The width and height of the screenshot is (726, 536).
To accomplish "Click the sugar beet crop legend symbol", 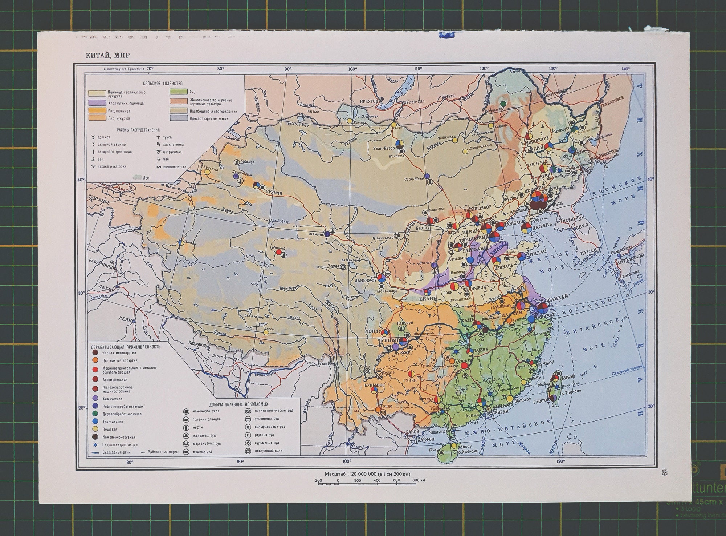I will [94, 145].
